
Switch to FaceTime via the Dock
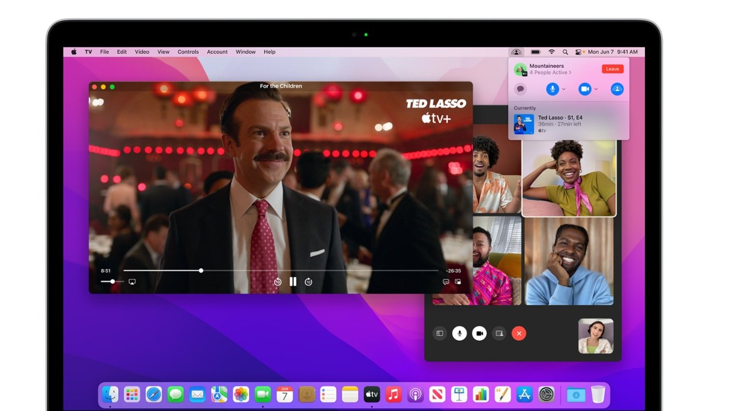pos(263,394)
